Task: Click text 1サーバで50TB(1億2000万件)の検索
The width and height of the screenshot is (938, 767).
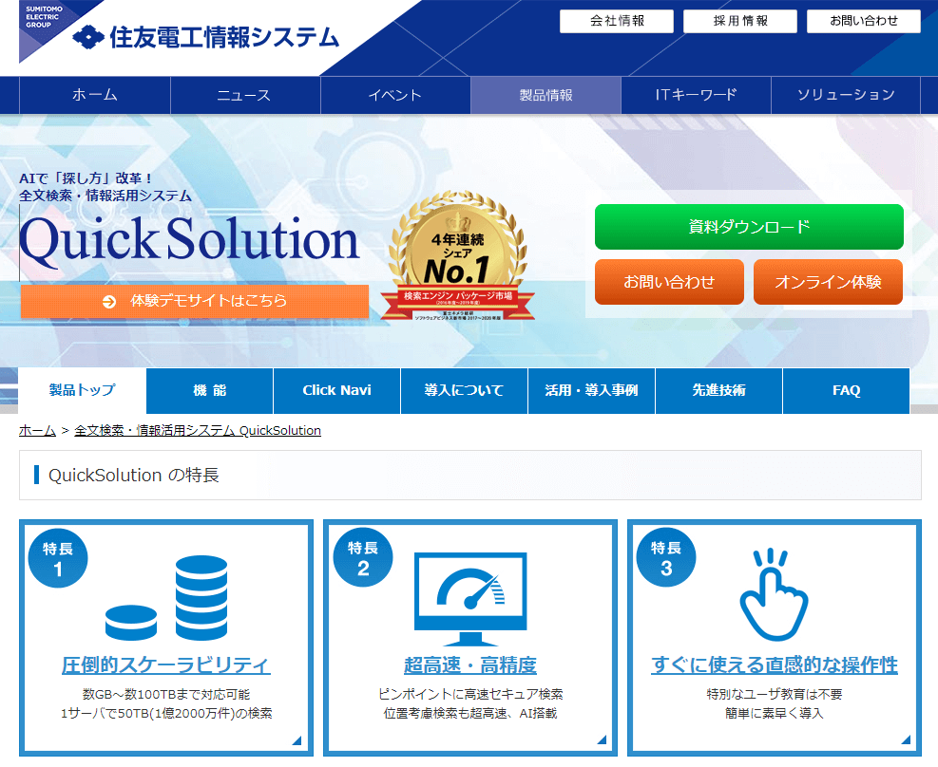Action: [166, 714]
